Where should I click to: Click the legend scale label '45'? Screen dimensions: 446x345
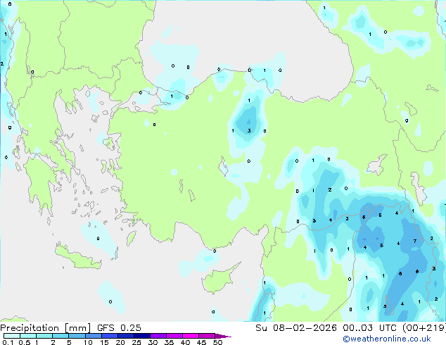tap(201, 342)
